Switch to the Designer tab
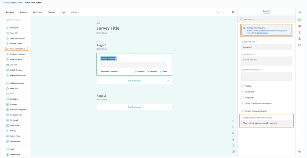This screenshot has height=158, width=307. (x=10, y=12)
